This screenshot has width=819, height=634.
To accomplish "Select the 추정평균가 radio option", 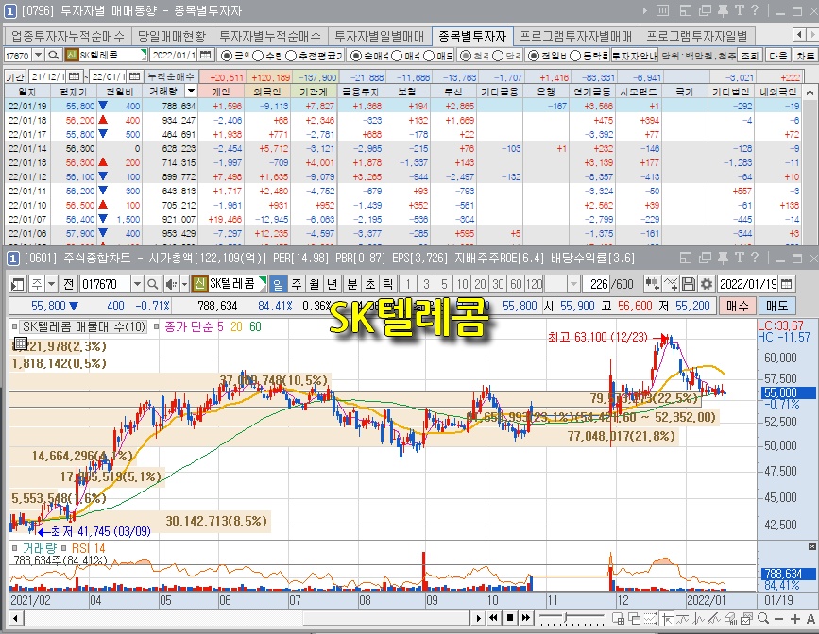I will (291, 56).
